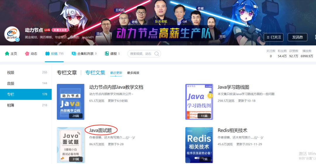Click the 课程 book icon
The image size is (316, 164).
(107, 54)
